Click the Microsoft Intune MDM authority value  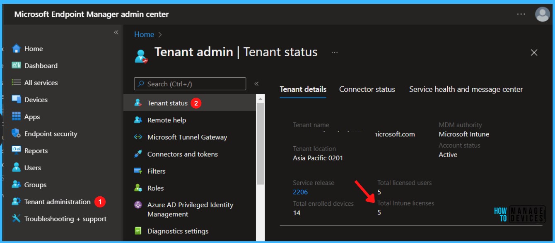(x=464, y=134)
